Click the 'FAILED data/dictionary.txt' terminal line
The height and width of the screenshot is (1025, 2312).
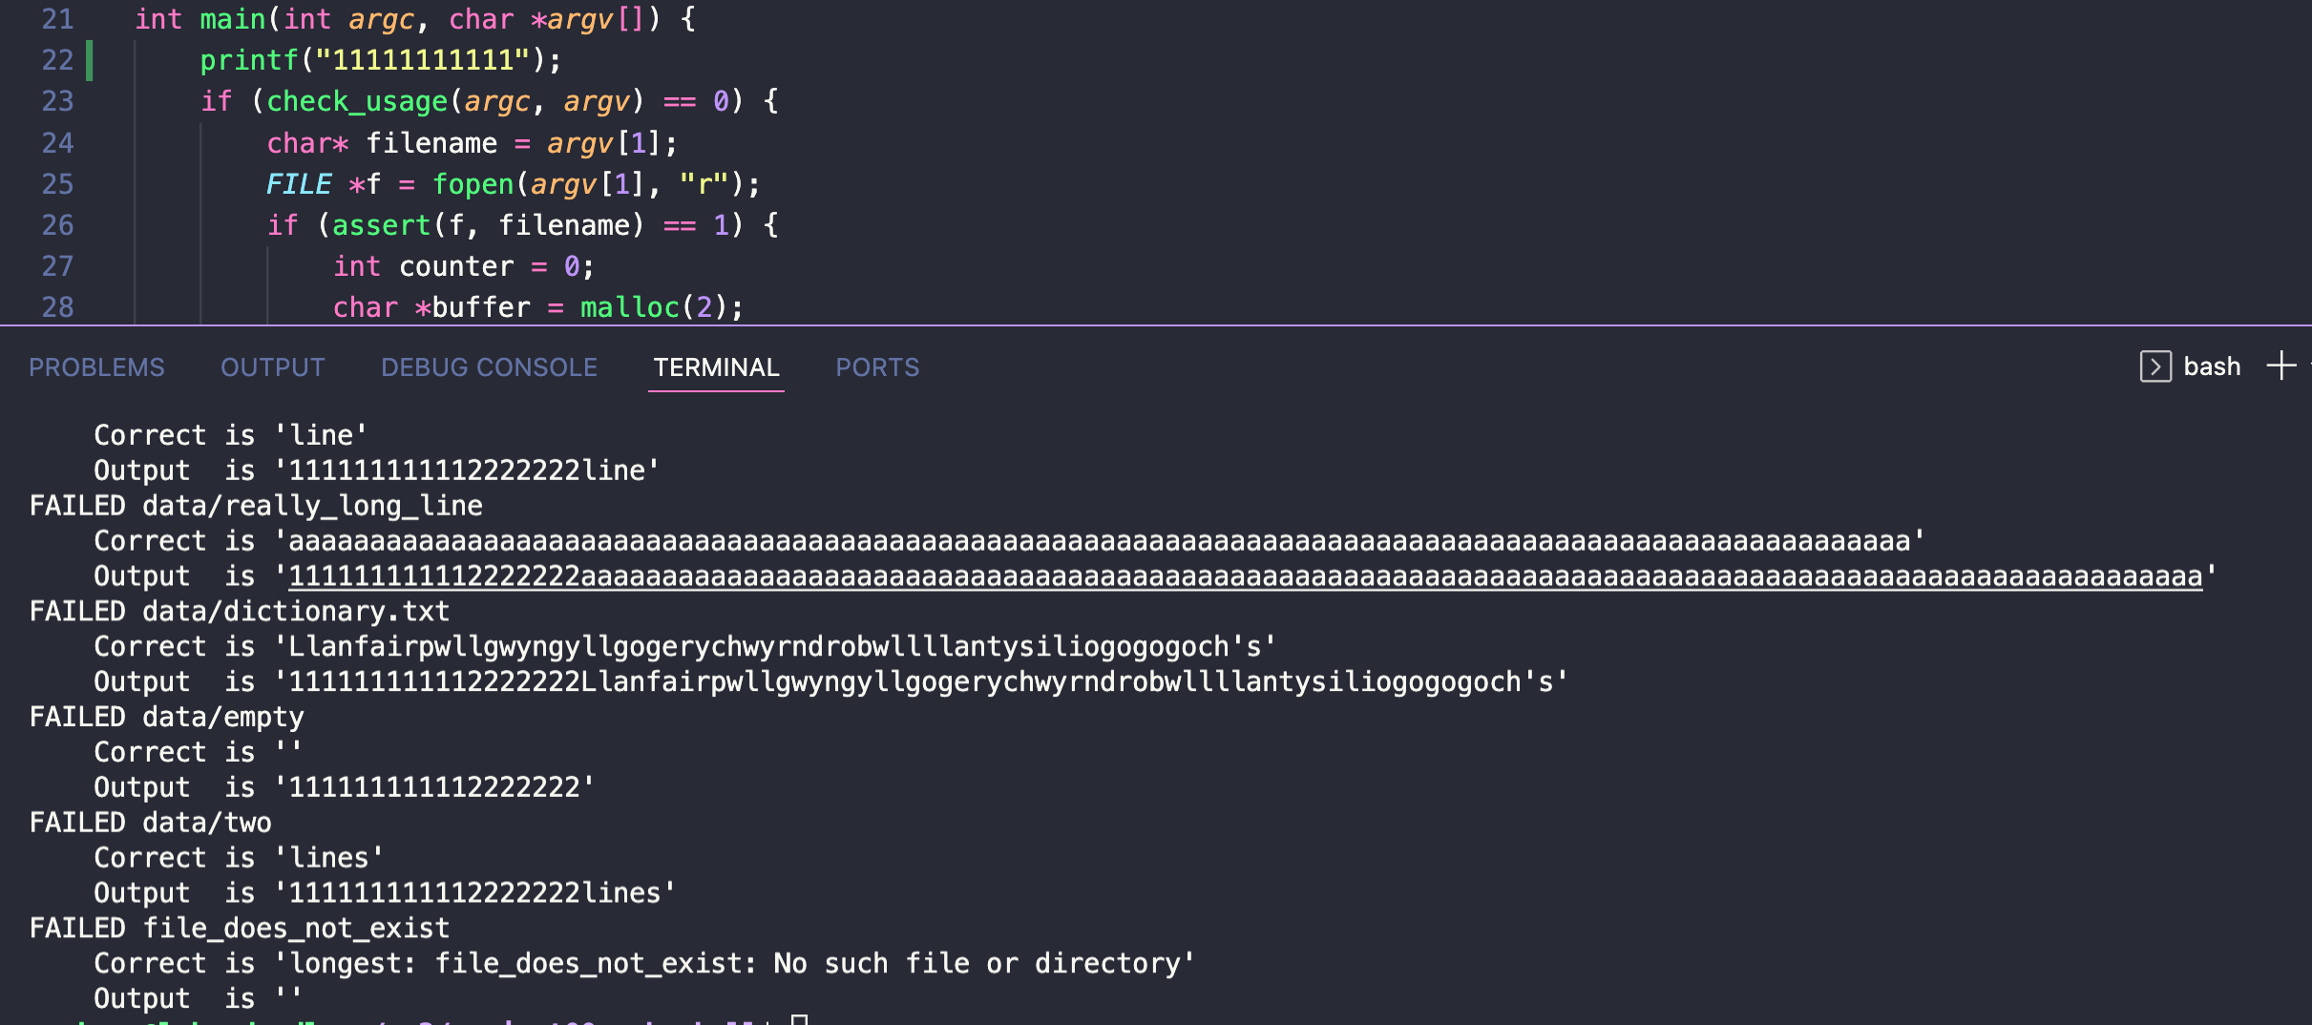[239, 612]
